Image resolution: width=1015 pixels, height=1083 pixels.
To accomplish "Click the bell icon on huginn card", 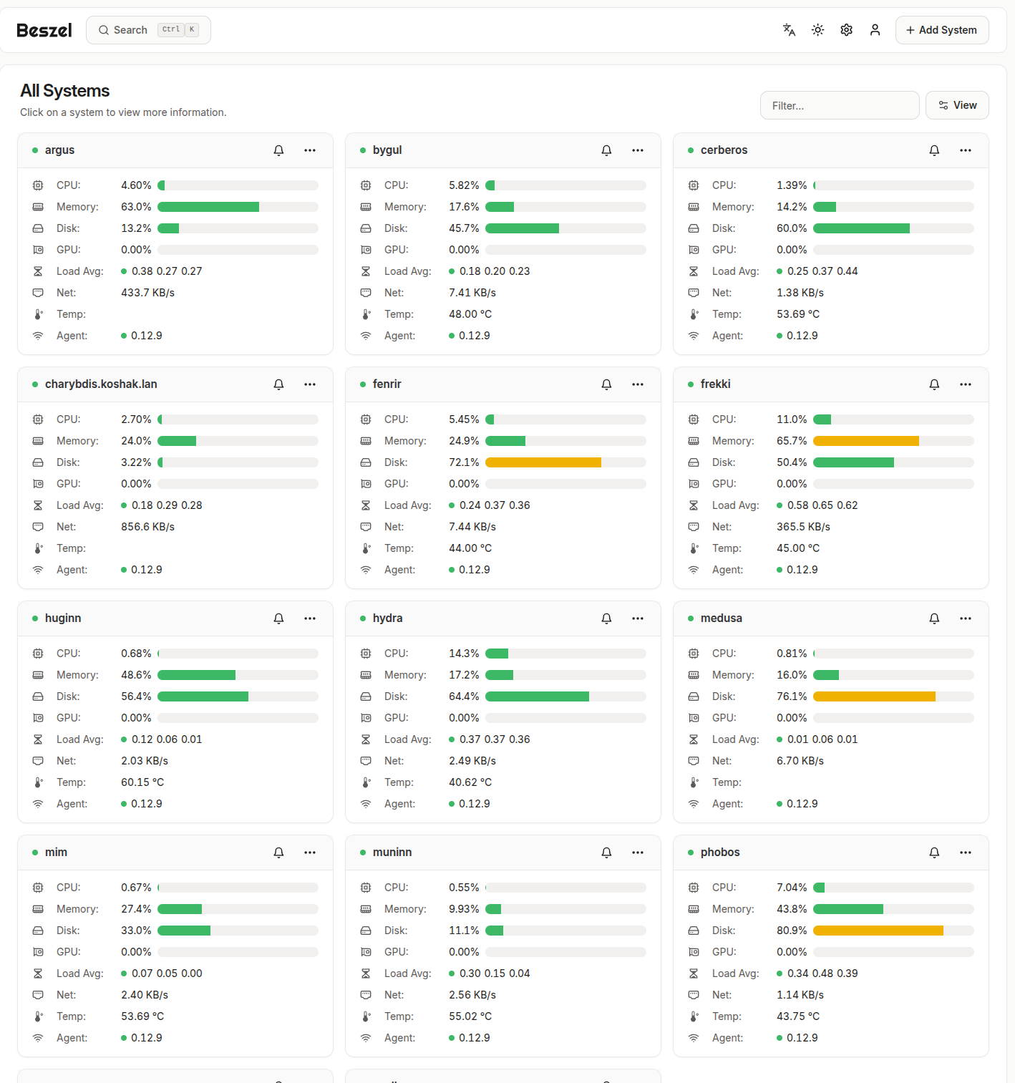I will 278,618.
